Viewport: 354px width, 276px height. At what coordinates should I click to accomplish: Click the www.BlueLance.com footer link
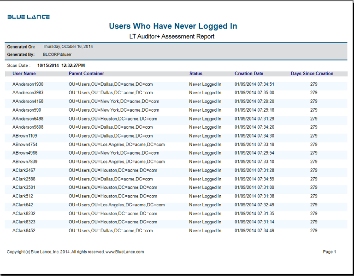[x=124, y=252]
